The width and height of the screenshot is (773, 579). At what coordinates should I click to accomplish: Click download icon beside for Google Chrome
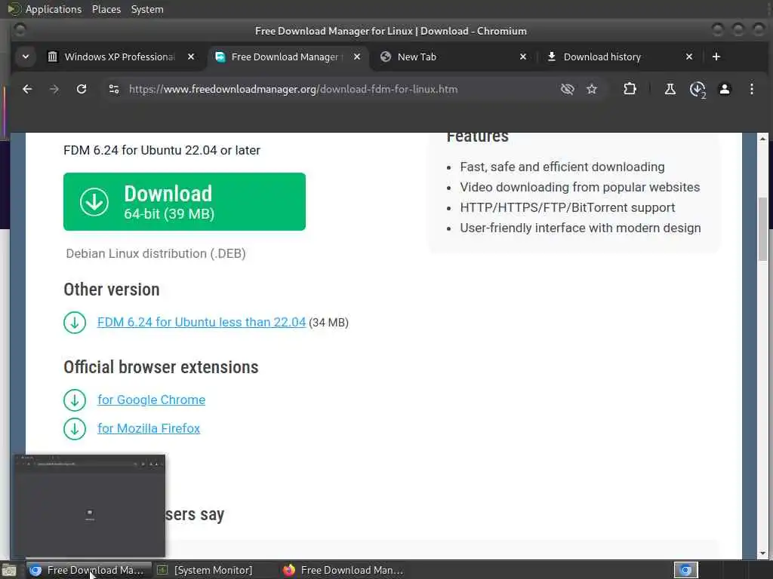point(75,400)
